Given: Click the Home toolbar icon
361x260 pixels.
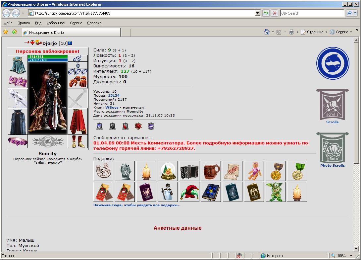Looking at the screenshot, I should click(x=267, y=32).
